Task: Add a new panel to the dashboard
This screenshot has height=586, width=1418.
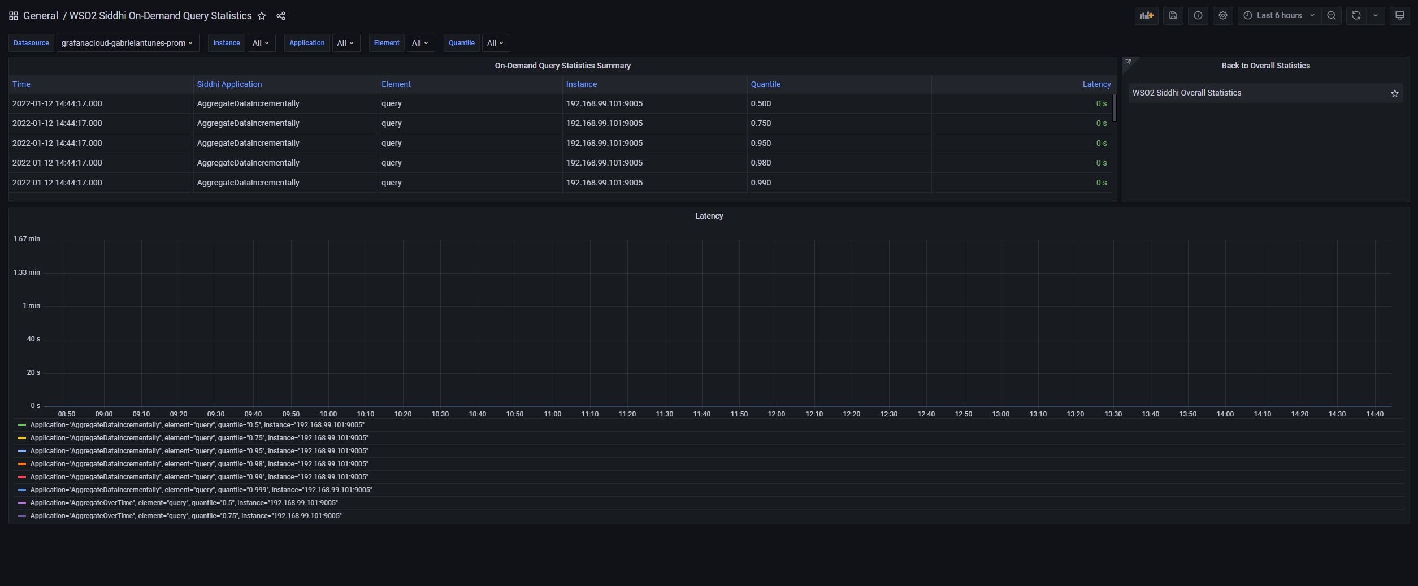Action: 1147,15
